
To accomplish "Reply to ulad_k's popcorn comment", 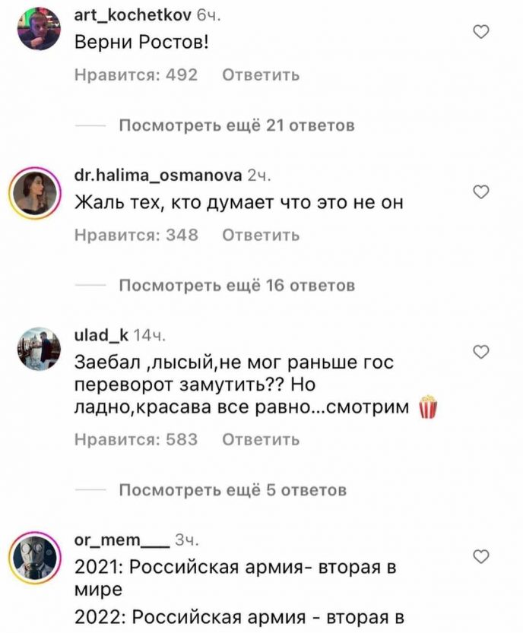I will [x=261, y=439].
